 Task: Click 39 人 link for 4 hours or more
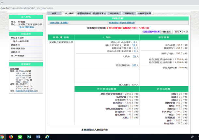(133, 45)
